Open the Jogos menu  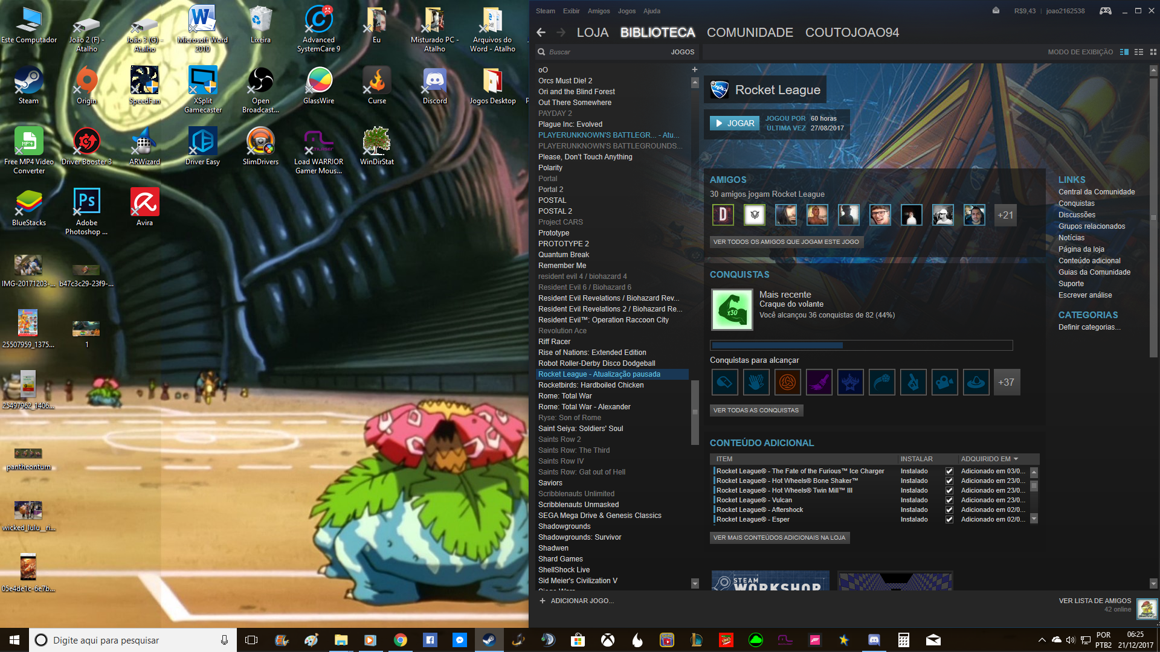point(627,11)
